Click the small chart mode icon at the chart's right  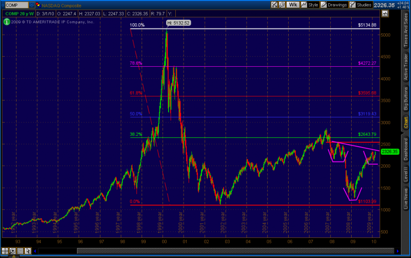point(385,14)
